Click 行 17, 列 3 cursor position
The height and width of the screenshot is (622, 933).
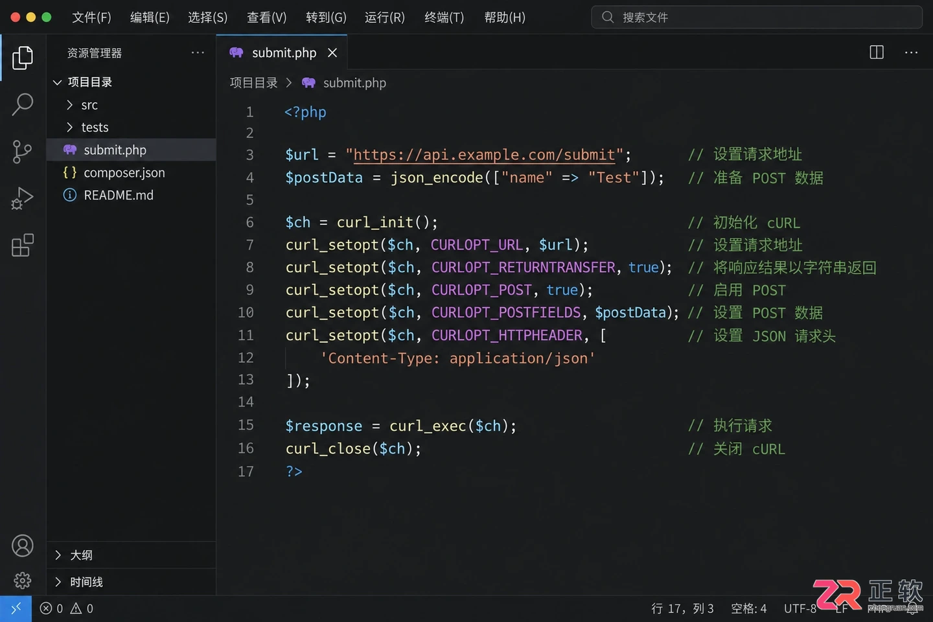(682, 608)
